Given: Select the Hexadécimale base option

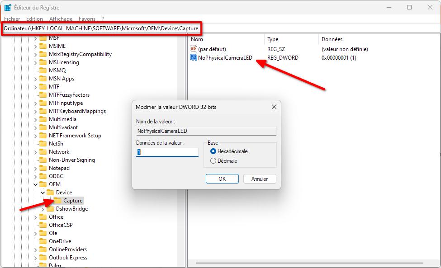Looking at the screenshot, I should pos(229,151).
